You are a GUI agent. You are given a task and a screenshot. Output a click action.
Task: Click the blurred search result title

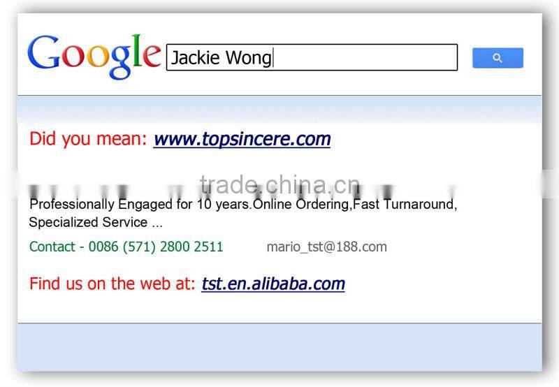[242, 191]
